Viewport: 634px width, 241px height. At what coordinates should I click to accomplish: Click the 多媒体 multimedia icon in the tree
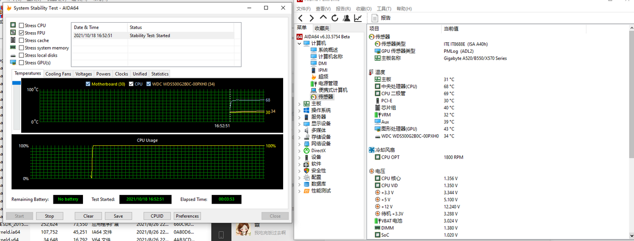307,131
